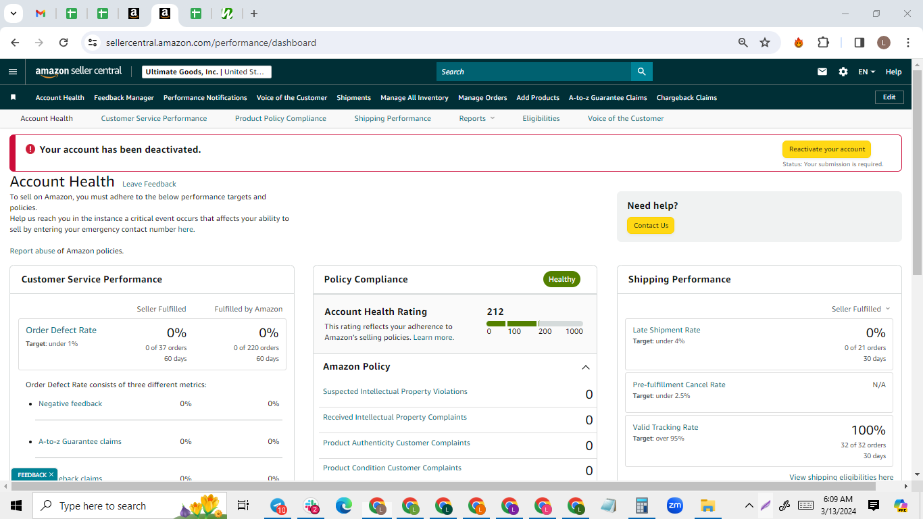The image size is (923, 519).
Task: Click the Windows taskbar search box
Action: pyautogui.click(x=130, y=505)
